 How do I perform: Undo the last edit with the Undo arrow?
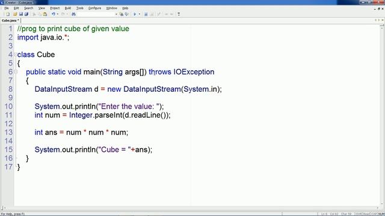54,14
